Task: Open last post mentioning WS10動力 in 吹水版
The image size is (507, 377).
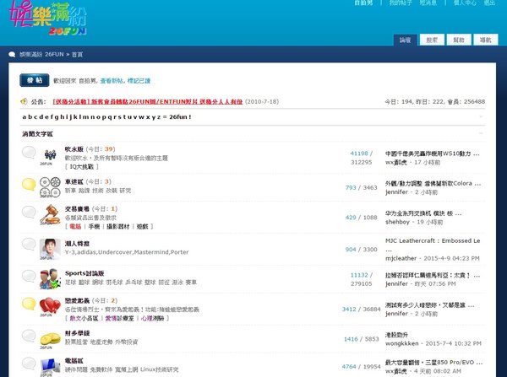Action: [433, 153]
